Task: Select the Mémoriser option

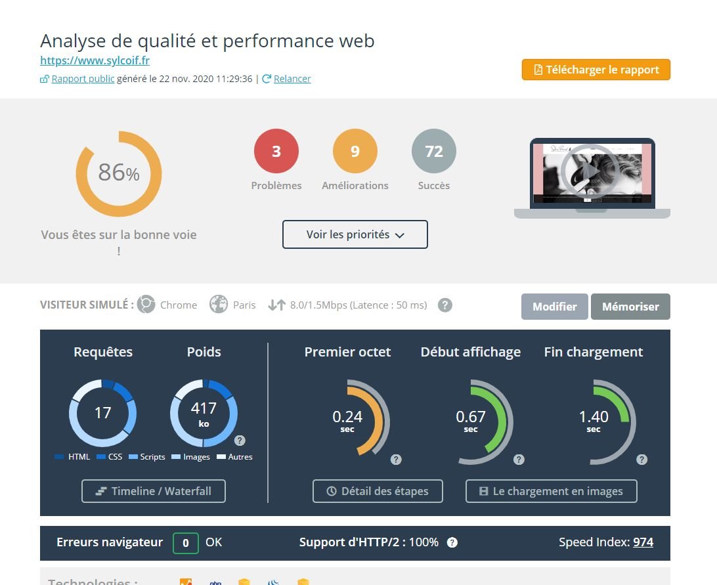Action: [630, 307]
